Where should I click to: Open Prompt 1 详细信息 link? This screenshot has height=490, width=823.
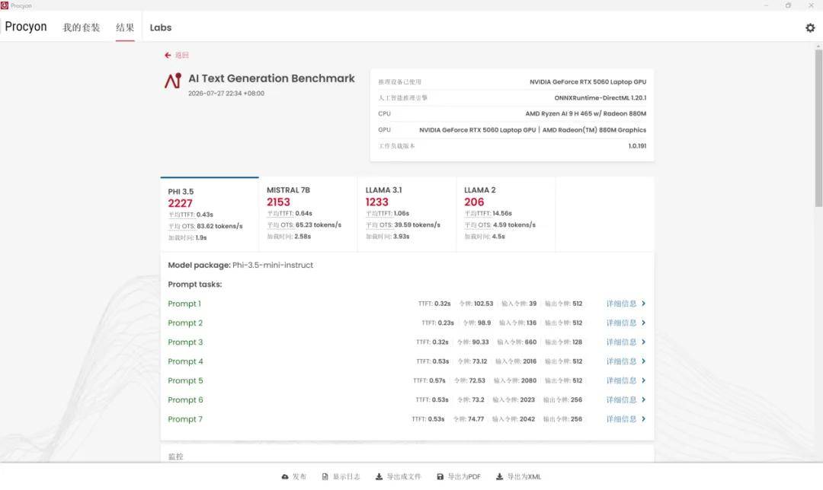click(622, 304)
